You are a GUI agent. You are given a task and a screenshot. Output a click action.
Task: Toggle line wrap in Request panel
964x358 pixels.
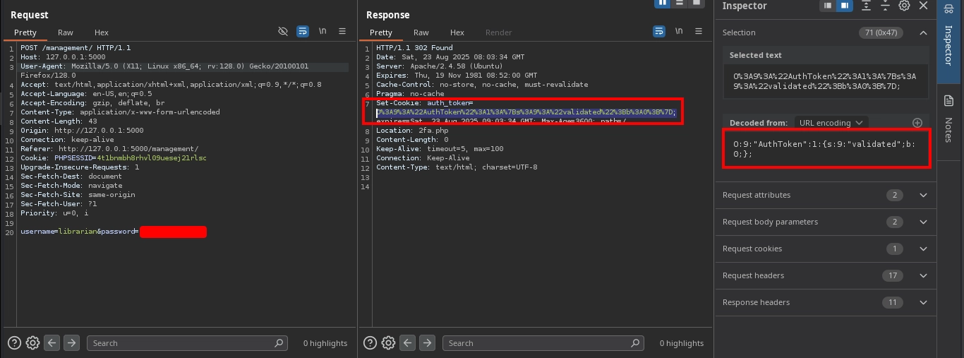pos(303,32)
